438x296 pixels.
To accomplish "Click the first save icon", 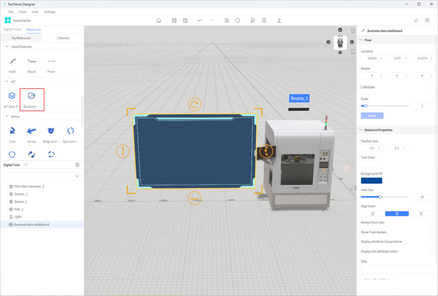I will [x=174, y=21].
